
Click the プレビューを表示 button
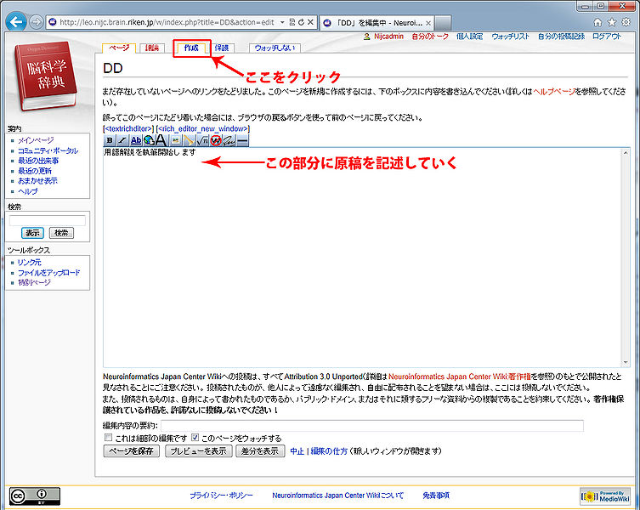tap(196, 451)
